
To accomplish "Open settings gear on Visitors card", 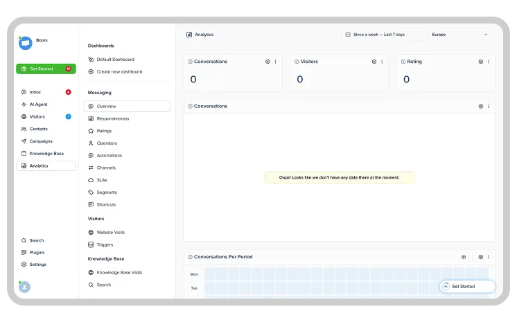I will point(374,62).
